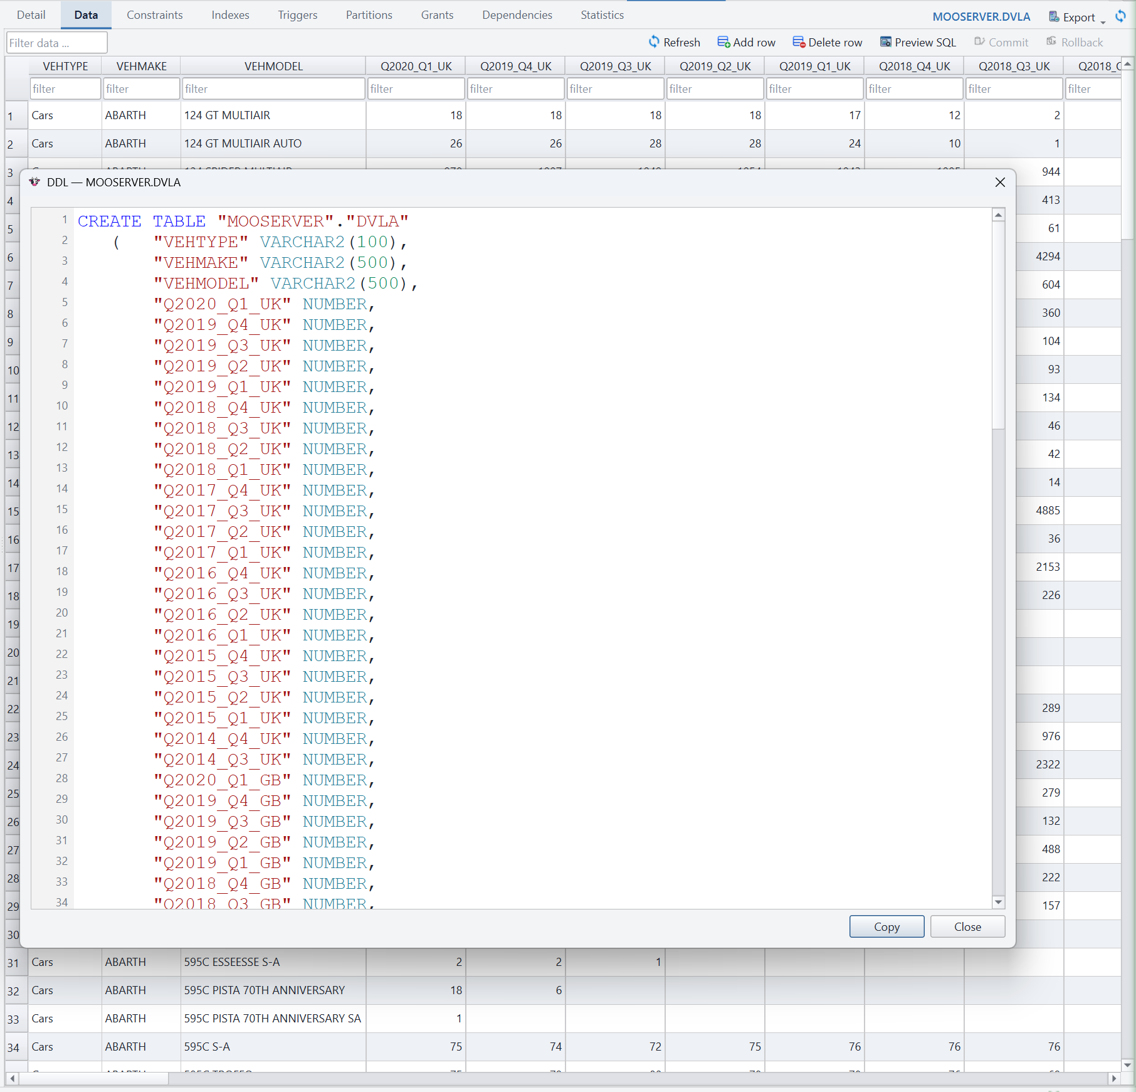
Task: Click the Commit icon
Action: [x=979, y=42]
